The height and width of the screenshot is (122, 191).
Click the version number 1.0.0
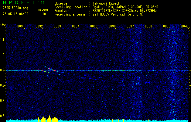coord(41,3)
